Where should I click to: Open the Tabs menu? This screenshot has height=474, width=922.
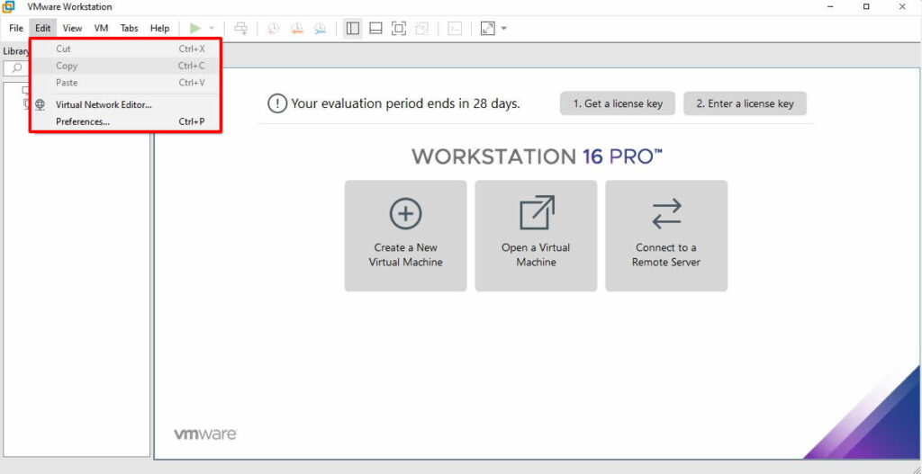[130, 28]
